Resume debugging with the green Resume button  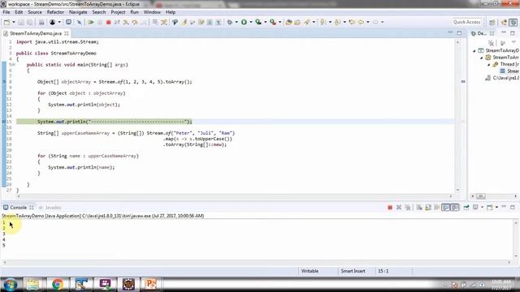coord(90,22)
